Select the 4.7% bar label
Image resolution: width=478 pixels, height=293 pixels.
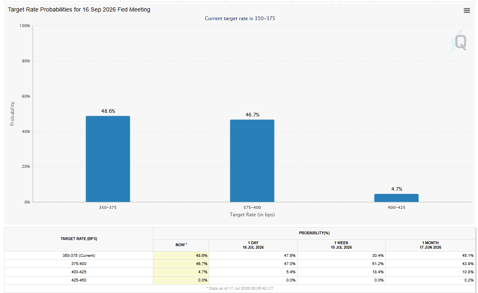pyautogui.click(x=396, y=189)
